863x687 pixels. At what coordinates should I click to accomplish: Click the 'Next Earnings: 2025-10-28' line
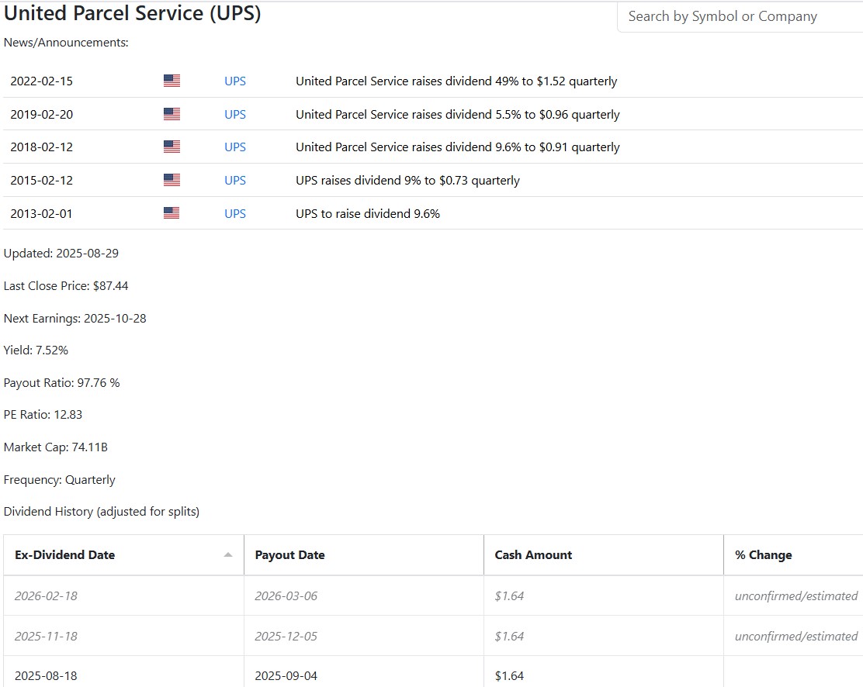[75, 319]
